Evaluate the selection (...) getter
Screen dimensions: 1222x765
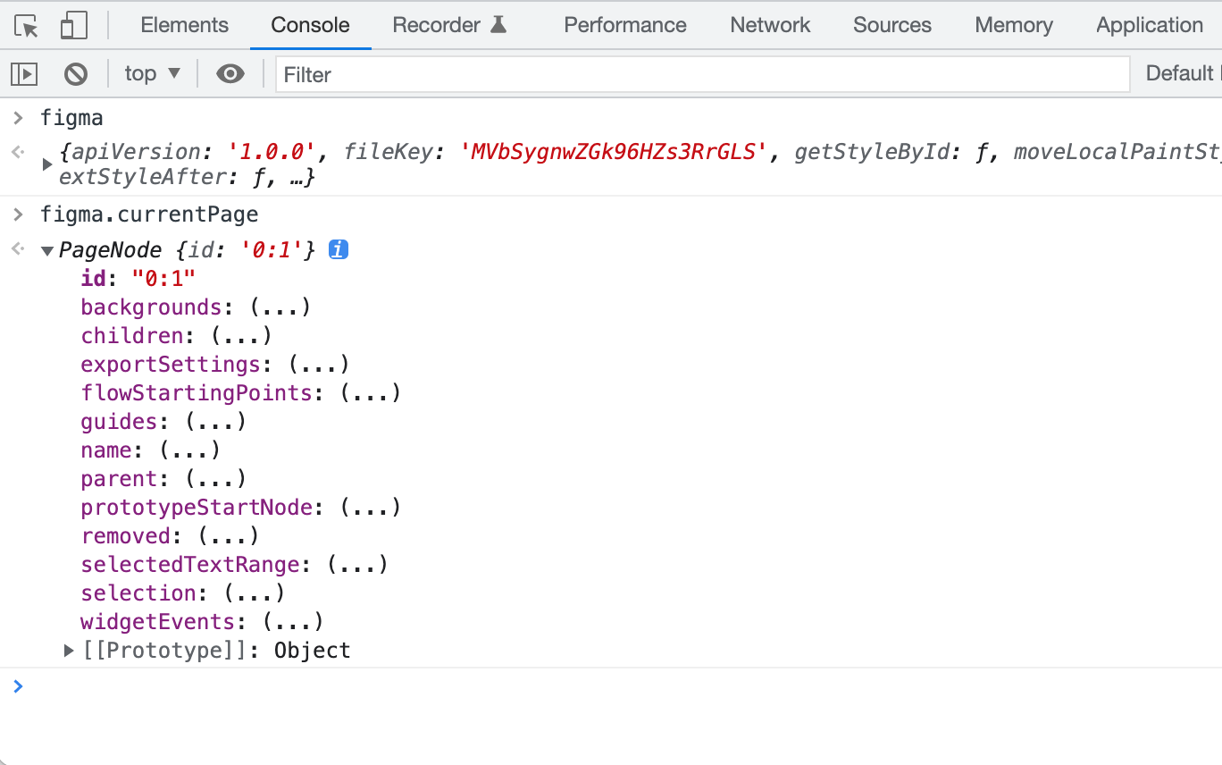pyautogui.click(x=254, y=593)
